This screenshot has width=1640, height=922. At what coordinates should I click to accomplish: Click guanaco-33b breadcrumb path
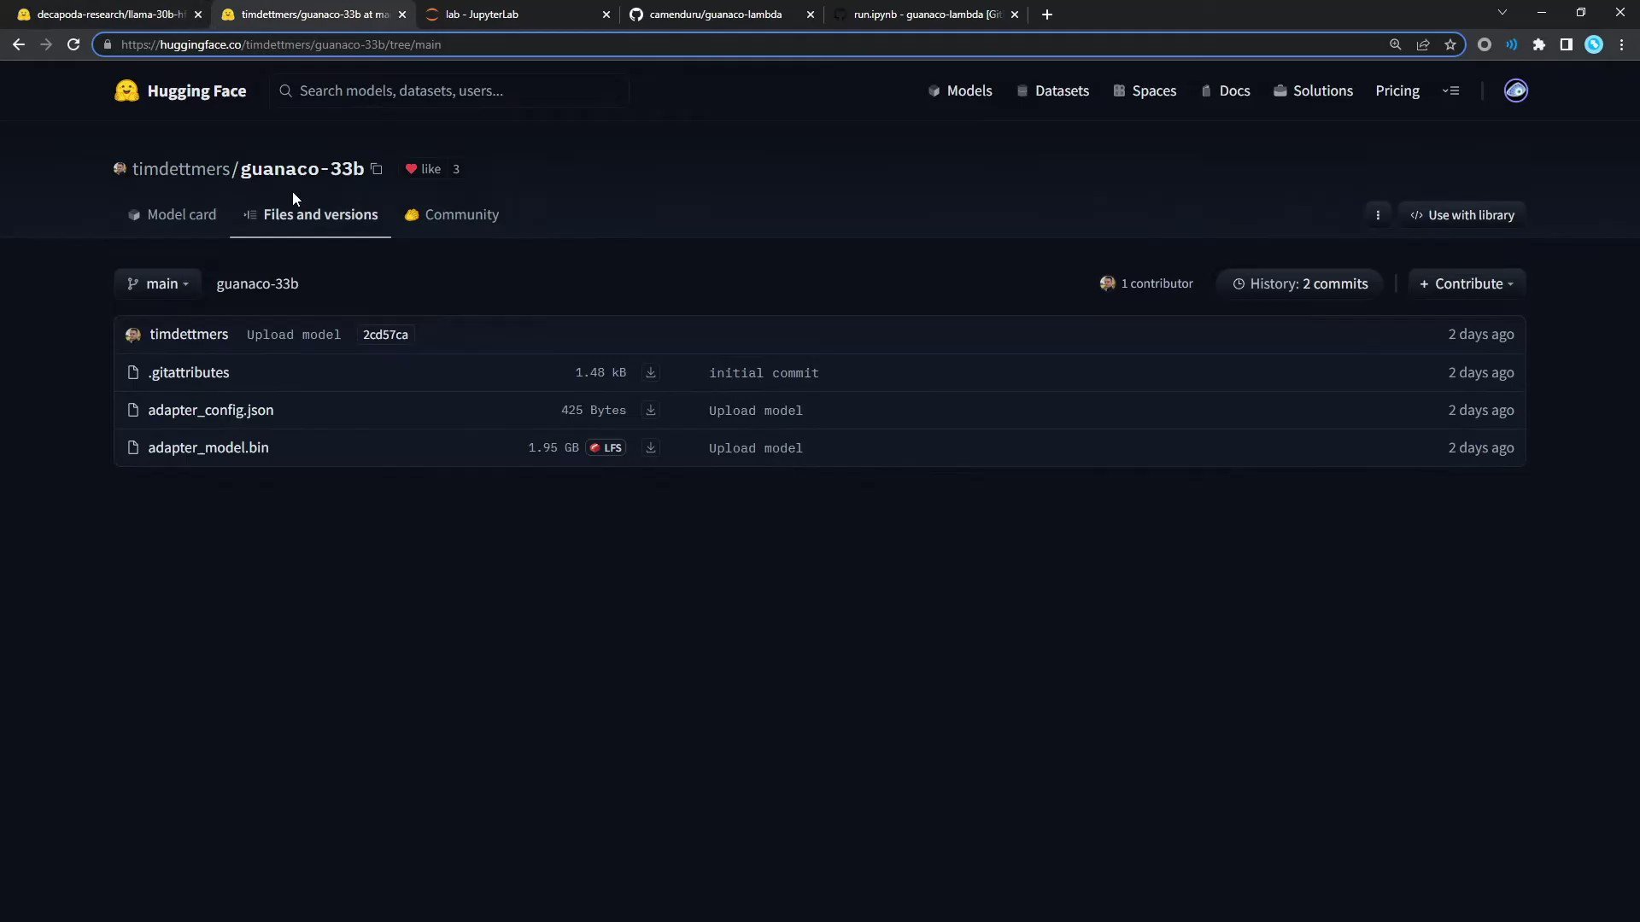click(x=257, y=283)
